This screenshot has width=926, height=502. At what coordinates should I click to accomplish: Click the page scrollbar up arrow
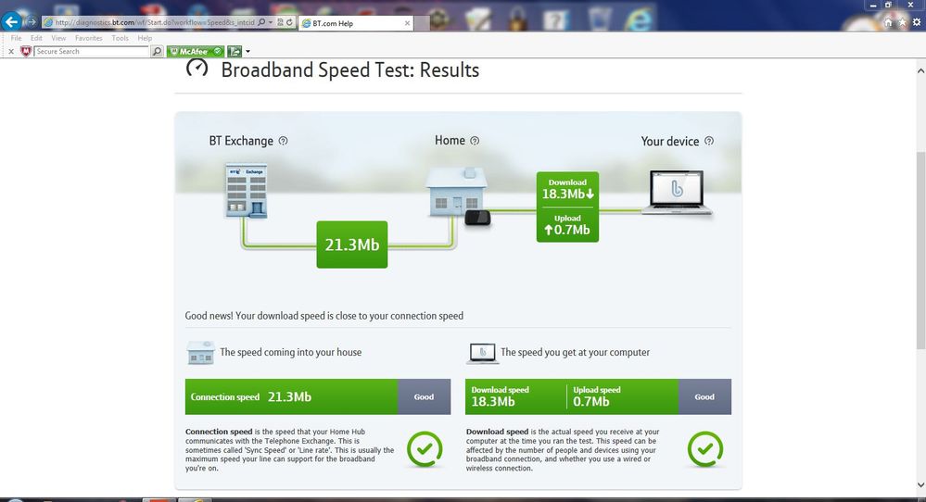(920, 70)
